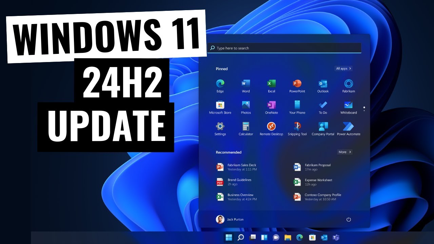Image resolution: width=434 pixels, height=244 pixels.
Task: Open the Jack Purton user account
Action: click(x=230, y=219)
